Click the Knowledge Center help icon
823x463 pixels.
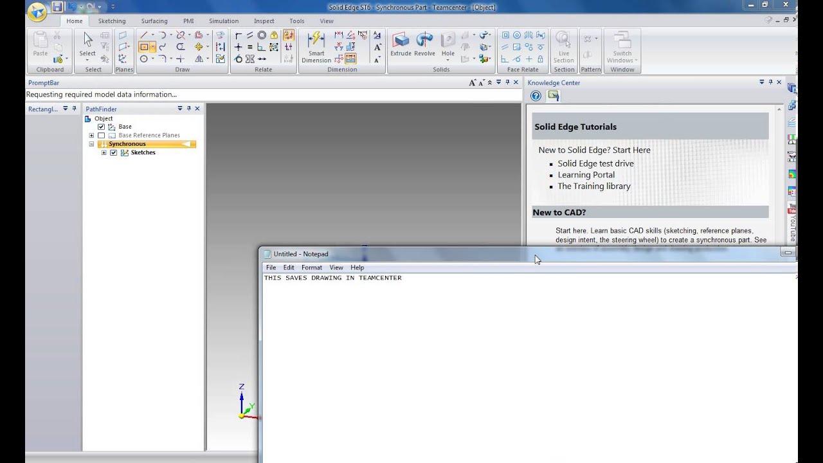click(536, 96)
